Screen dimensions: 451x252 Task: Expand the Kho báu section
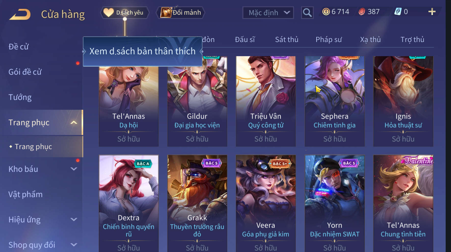(74, 169)
